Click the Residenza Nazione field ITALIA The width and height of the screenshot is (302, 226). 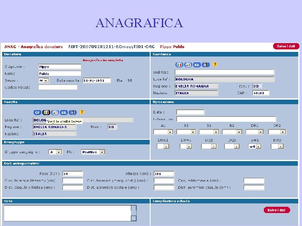pos(196,93)
